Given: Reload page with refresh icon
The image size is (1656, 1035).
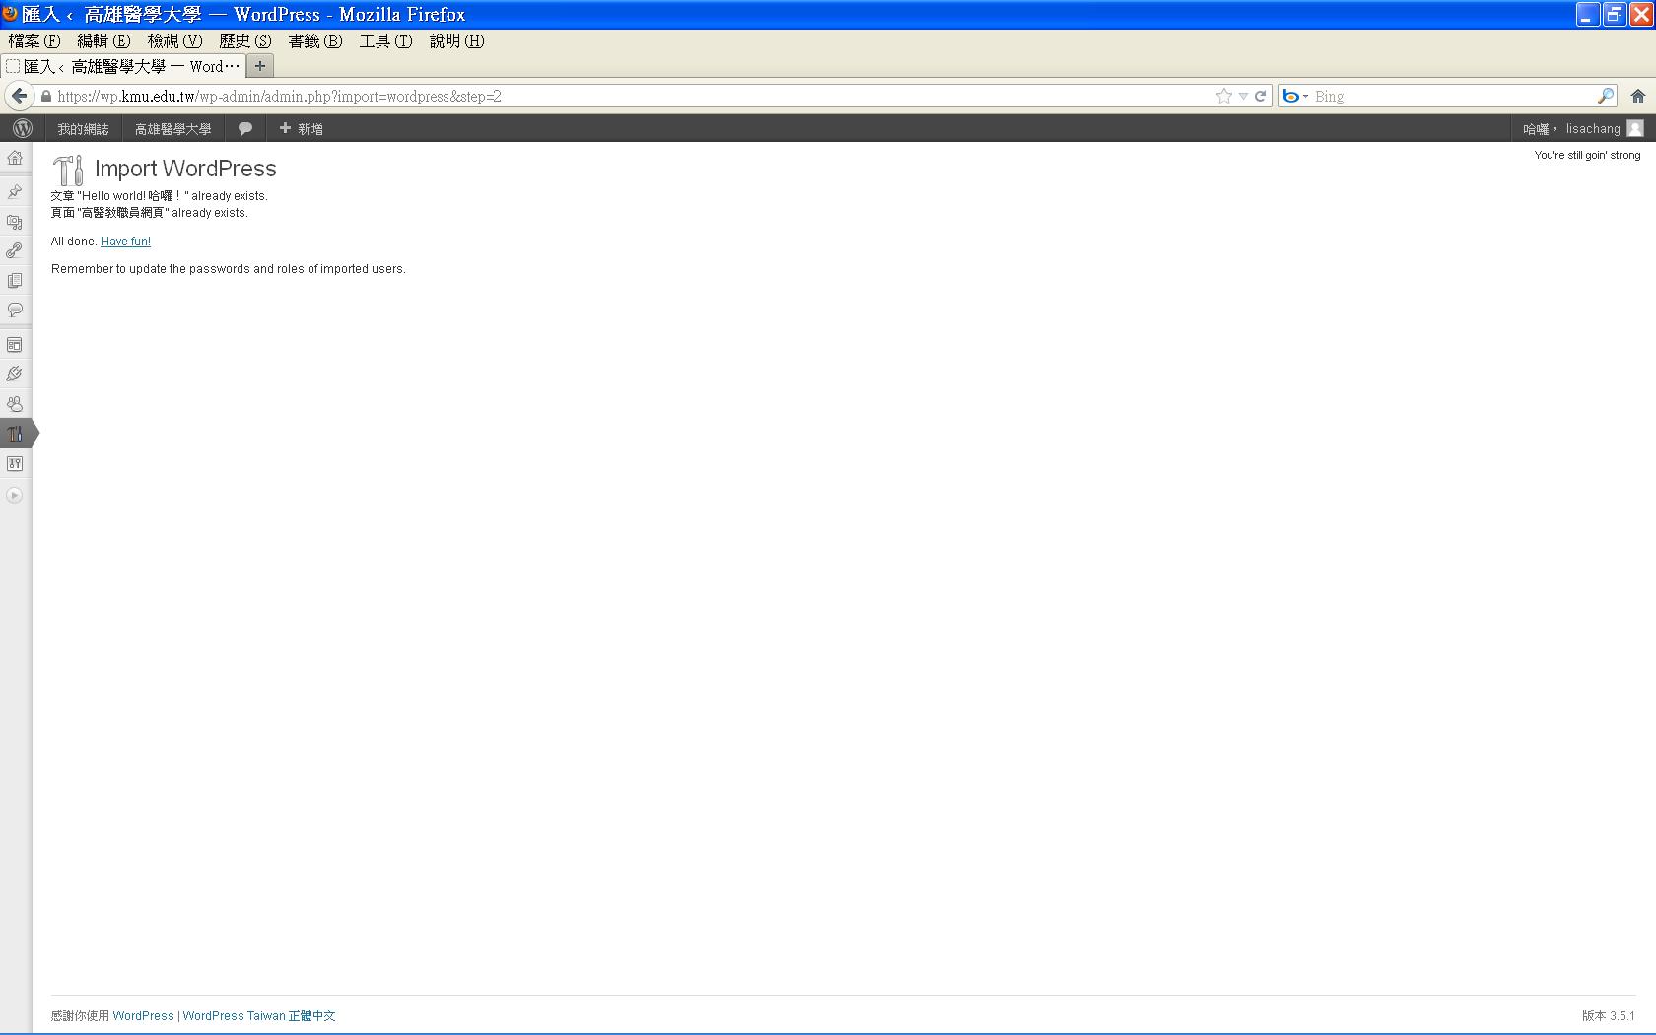Looking at the screenshot, I should [1260, 96].
